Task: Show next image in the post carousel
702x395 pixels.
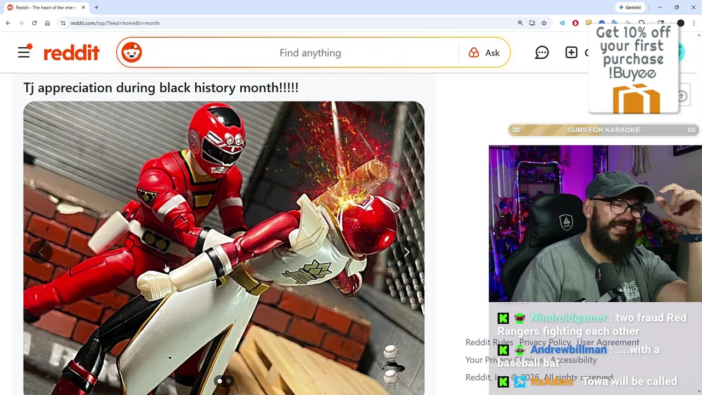Action: click(x=406, y=252)
